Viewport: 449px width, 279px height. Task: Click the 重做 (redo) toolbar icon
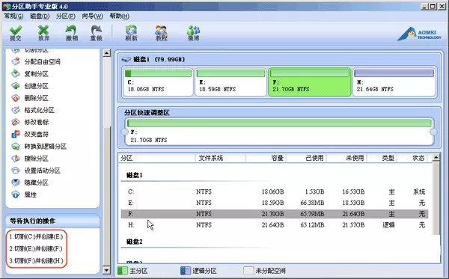tap(97, 33)
